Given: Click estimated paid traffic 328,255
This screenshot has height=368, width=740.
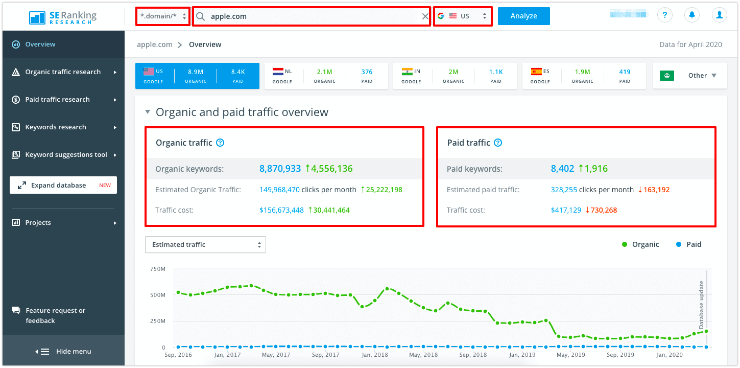Looking at the screenshot, I should pos(564,190).
